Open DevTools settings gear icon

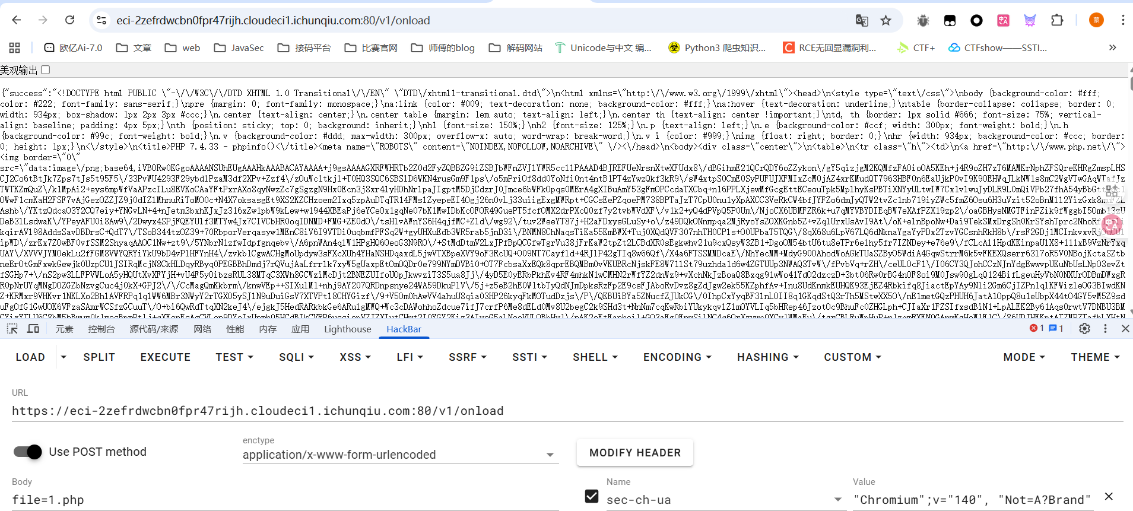tap(1084, 328)
